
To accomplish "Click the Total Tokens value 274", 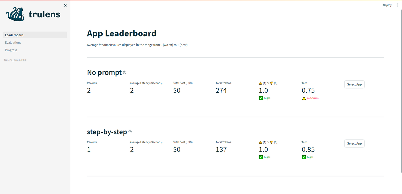I will [x=221, y=90].
